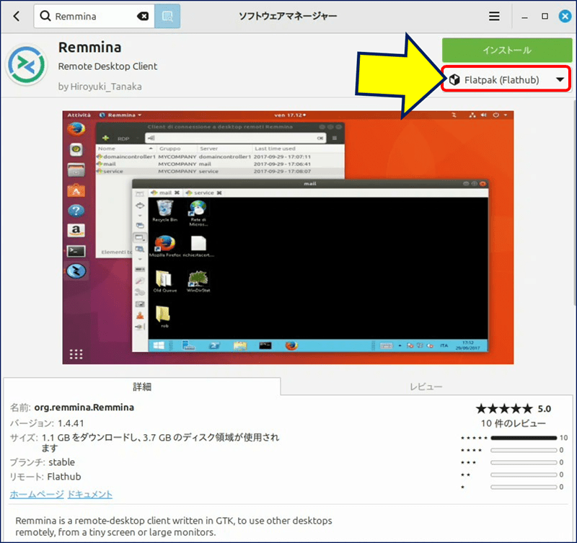The image size is (577, 543).
Task: Open the ドキュメント link
Action: (89, 494)
